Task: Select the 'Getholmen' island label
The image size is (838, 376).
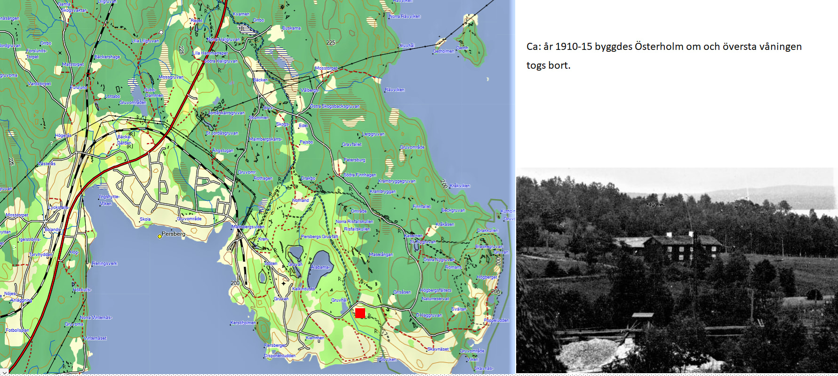Action: click(444, 51)
